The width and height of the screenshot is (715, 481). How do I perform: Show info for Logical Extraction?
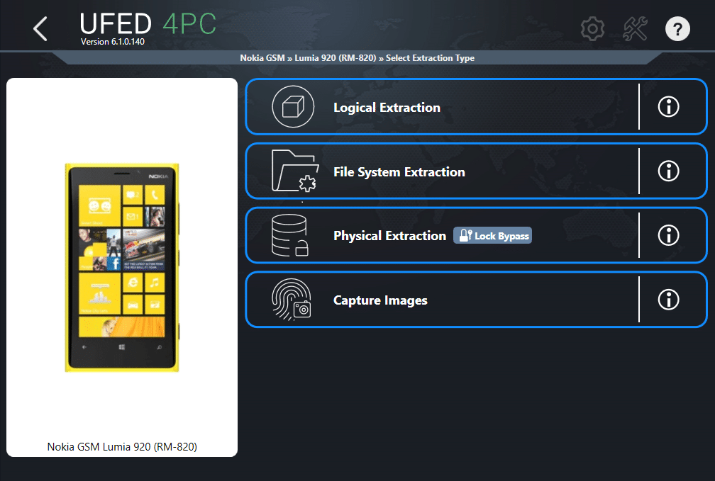668,107
